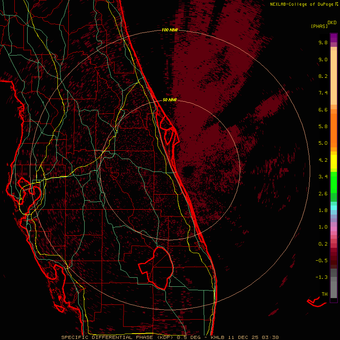Click the yellow color bar segment beside 4.2
This screenshot has height=340, width=340.
tap(334, 162)
